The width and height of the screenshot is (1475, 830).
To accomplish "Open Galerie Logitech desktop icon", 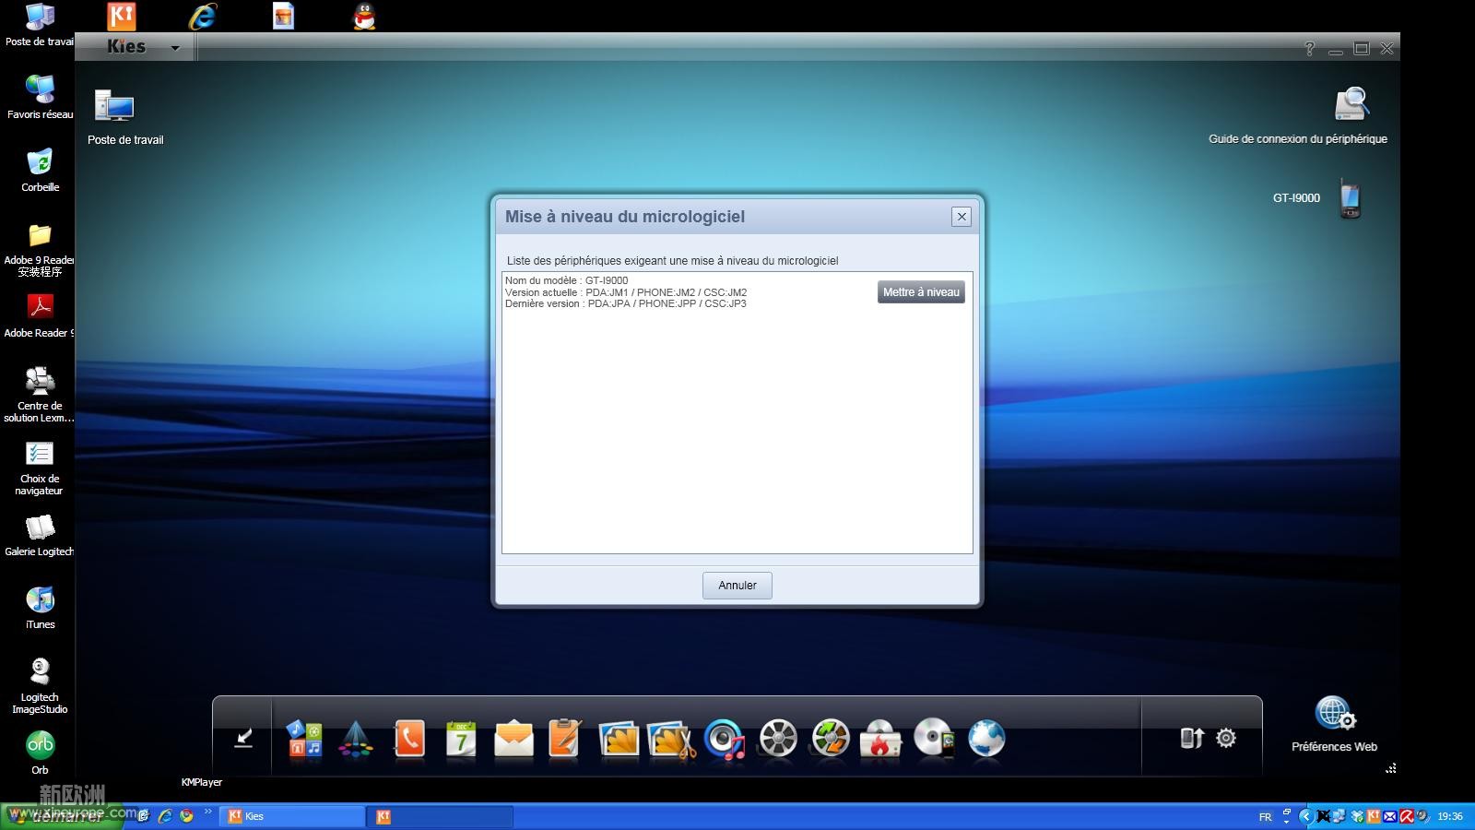I will 40,528.
